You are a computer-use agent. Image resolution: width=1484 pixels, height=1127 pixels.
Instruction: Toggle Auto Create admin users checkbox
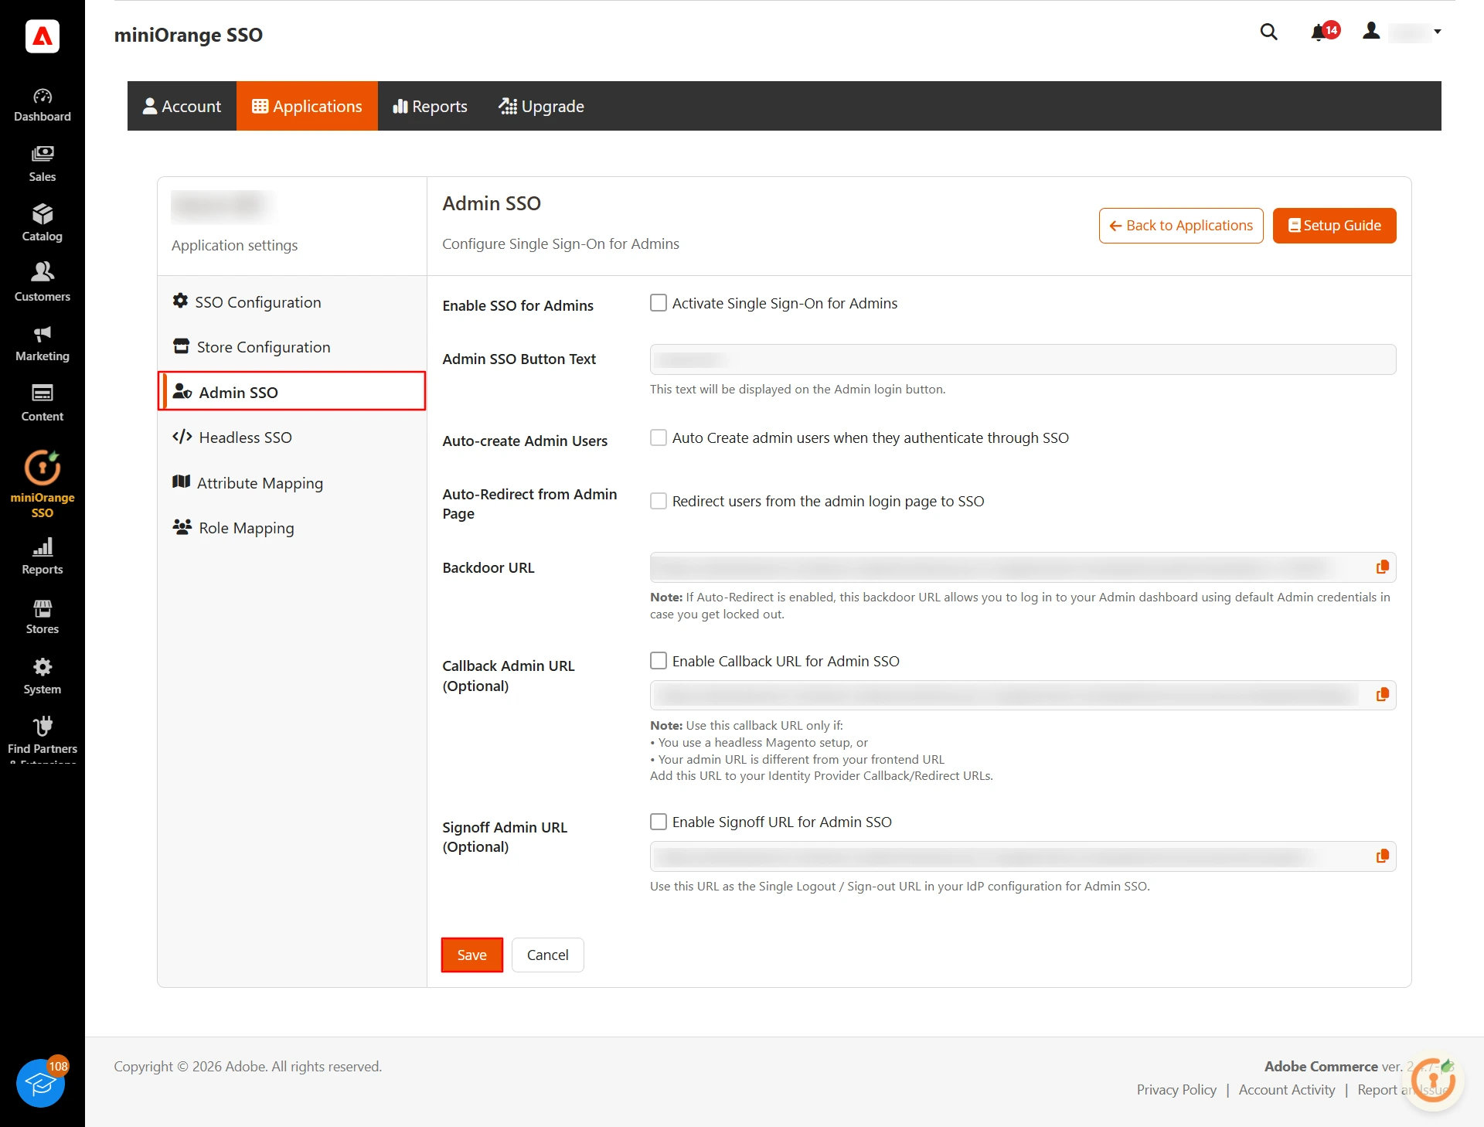[x=659, y=438]
